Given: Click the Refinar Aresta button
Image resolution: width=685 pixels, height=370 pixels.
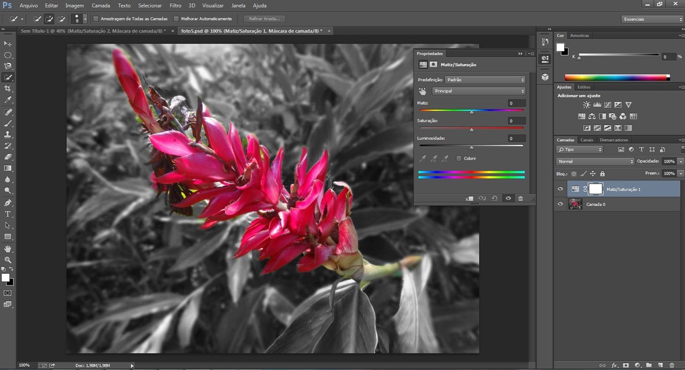Looking at the screenshot, I should point(265,19).
